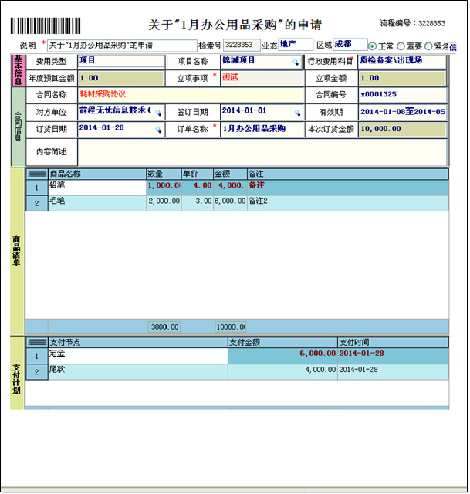Viewport: 470px width, 494px height.
Task: Click the 合同编号 field x0001325
Action: [x=402, y=95]
